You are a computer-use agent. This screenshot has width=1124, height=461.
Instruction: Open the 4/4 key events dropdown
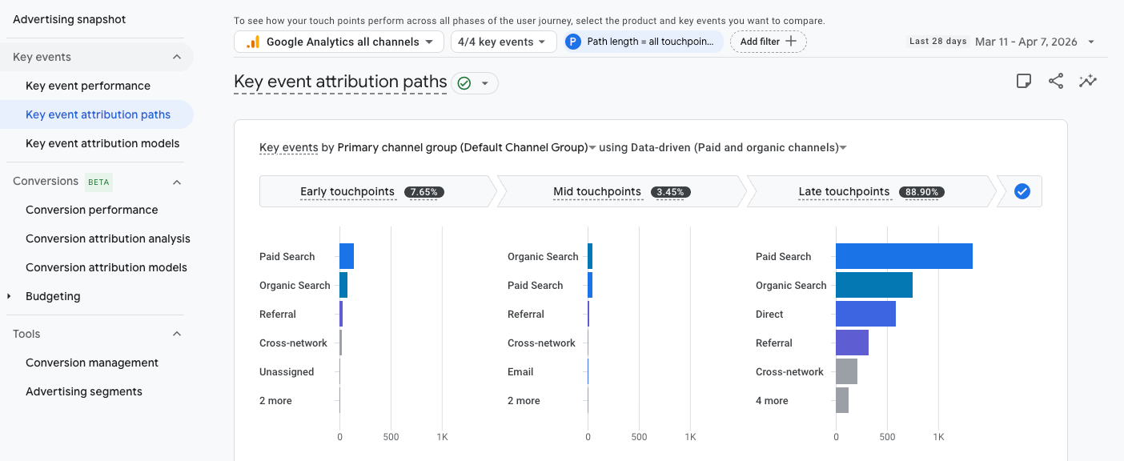point(504,41)
